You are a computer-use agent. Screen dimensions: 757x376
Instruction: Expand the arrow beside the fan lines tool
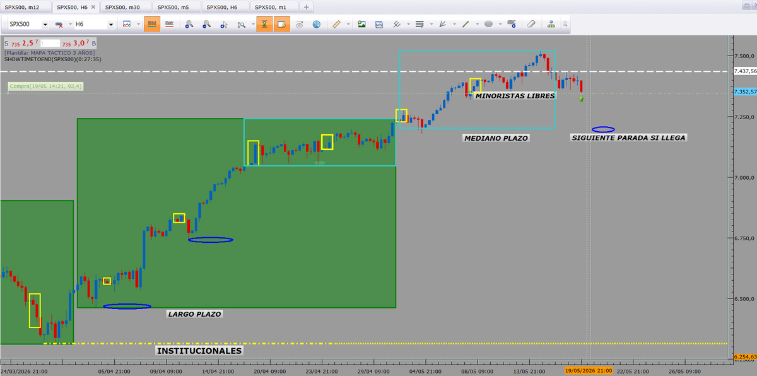(453, 25)
